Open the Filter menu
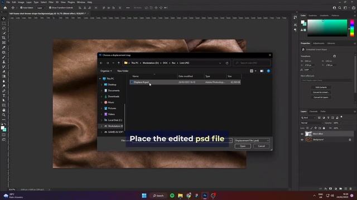Screen dimensions: 357x200 click(51, 2)
